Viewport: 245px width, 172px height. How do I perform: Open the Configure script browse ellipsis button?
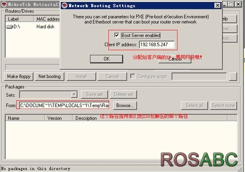pyautogui.click(x=233, y=77)
